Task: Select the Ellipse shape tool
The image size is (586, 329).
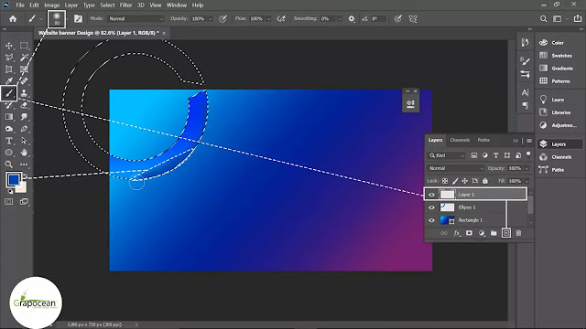Action: 9,153
